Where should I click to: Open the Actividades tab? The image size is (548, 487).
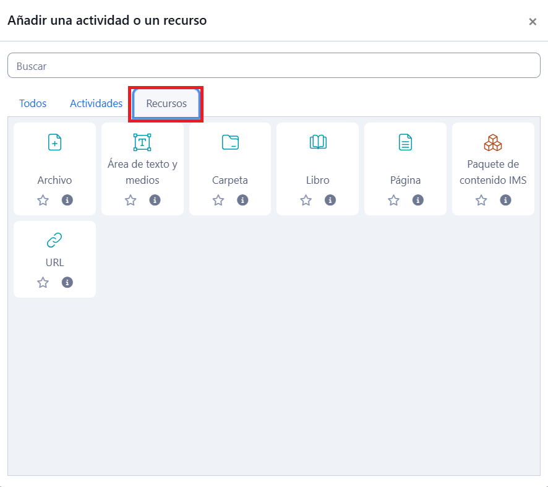[96, 103]
